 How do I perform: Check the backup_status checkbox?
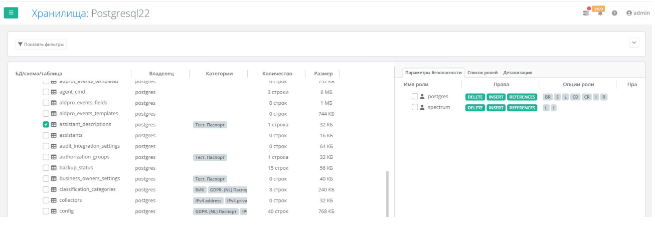pyautogui.click(x=46, y=168)
